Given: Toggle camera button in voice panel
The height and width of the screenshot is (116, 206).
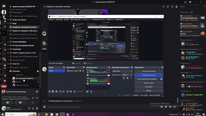Looking at the screenshot, I should click(x=8, y=102).
